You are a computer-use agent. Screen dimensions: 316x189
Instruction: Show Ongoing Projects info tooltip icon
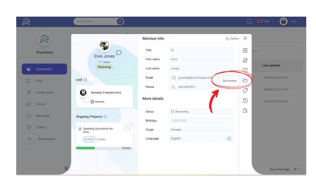[x=105, y=117]
